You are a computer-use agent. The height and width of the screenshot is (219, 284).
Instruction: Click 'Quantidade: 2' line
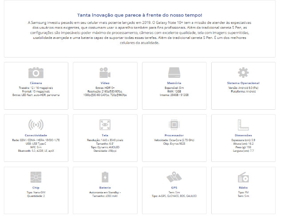36,196
